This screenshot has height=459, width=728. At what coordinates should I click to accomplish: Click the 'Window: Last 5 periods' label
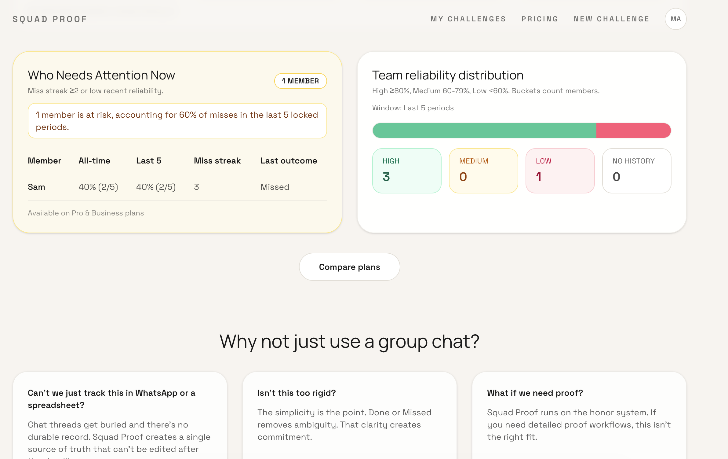click(x=413, y=108)
